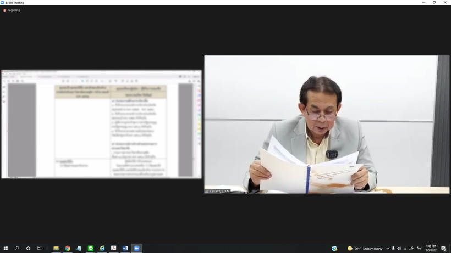Open Task View on the taskbar

(x=40, y=248)
